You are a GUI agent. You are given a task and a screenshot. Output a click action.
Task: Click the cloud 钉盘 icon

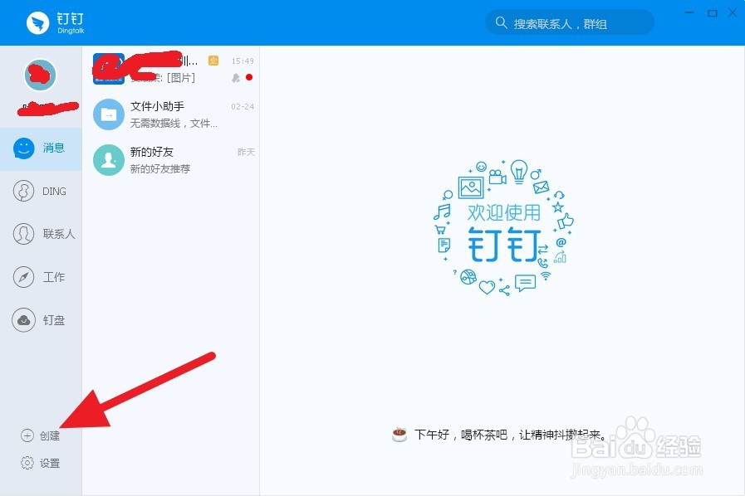click(24, 320)
